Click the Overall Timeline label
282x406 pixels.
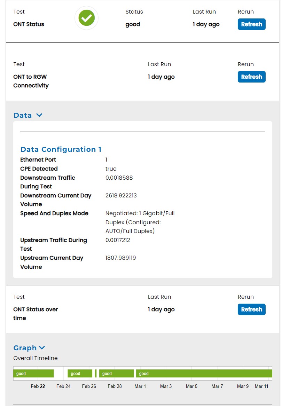point(36,358)
